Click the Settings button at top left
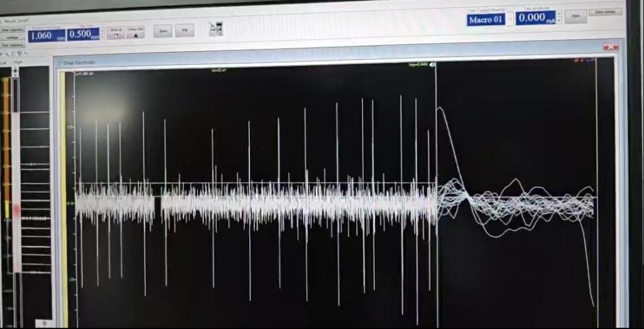Screen dimensions: 644x329 pyautogui.click(x=13, y=37)
